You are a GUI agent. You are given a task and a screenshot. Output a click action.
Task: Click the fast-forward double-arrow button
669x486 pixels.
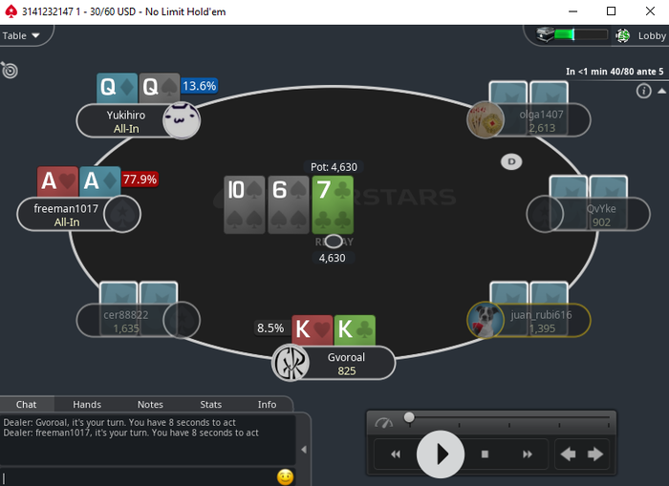[528, 454]
